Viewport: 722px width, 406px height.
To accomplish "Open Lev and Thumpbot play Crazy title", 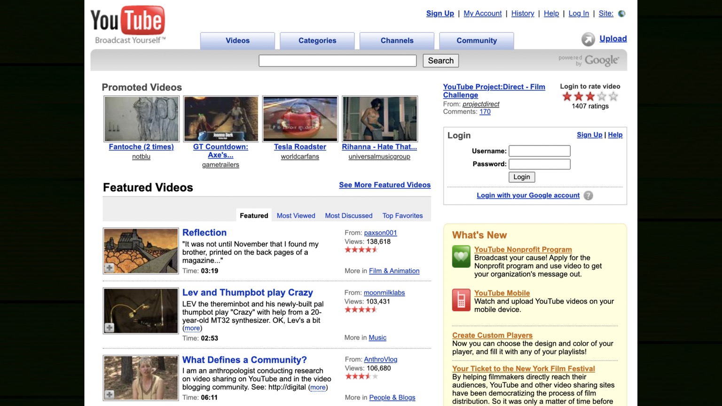I will (248, 293).
